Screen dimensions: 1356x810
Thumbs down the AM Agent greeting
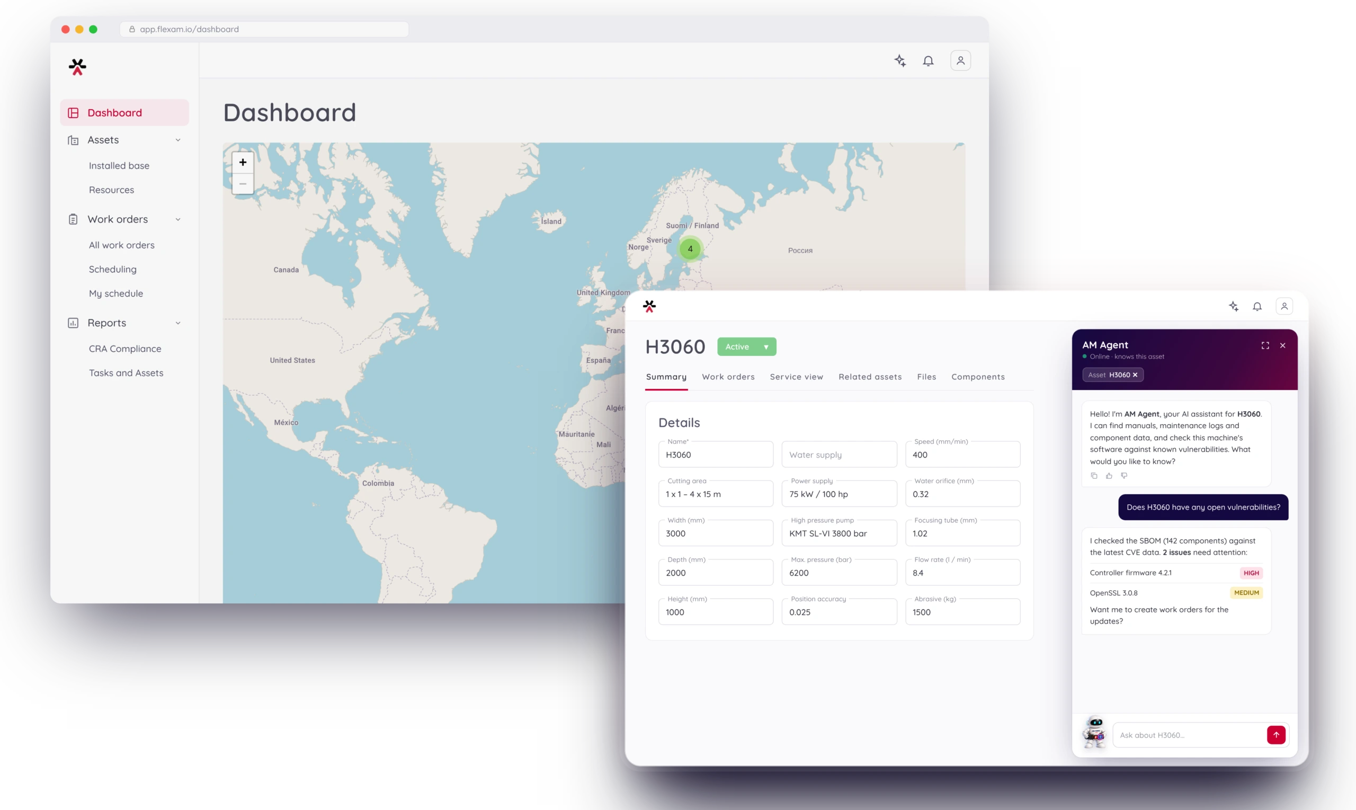(1124, 475)
